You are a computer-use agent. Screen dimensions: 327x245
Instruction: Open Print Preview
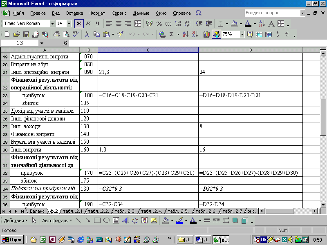(x=66, y=34)
